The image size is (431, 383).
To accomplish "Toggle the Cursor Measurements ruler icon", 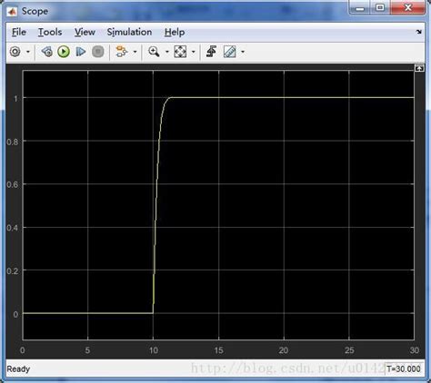I will click(230, 52).
